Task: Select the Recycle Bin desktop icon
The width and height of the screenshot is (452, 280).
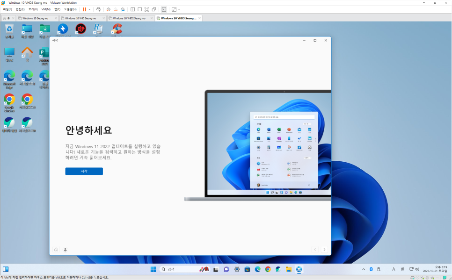Action: tap(9, 31)
